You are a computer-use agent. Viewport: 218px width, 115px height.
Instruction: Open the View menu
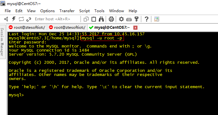pyautogui.click(x=31, y=11)
